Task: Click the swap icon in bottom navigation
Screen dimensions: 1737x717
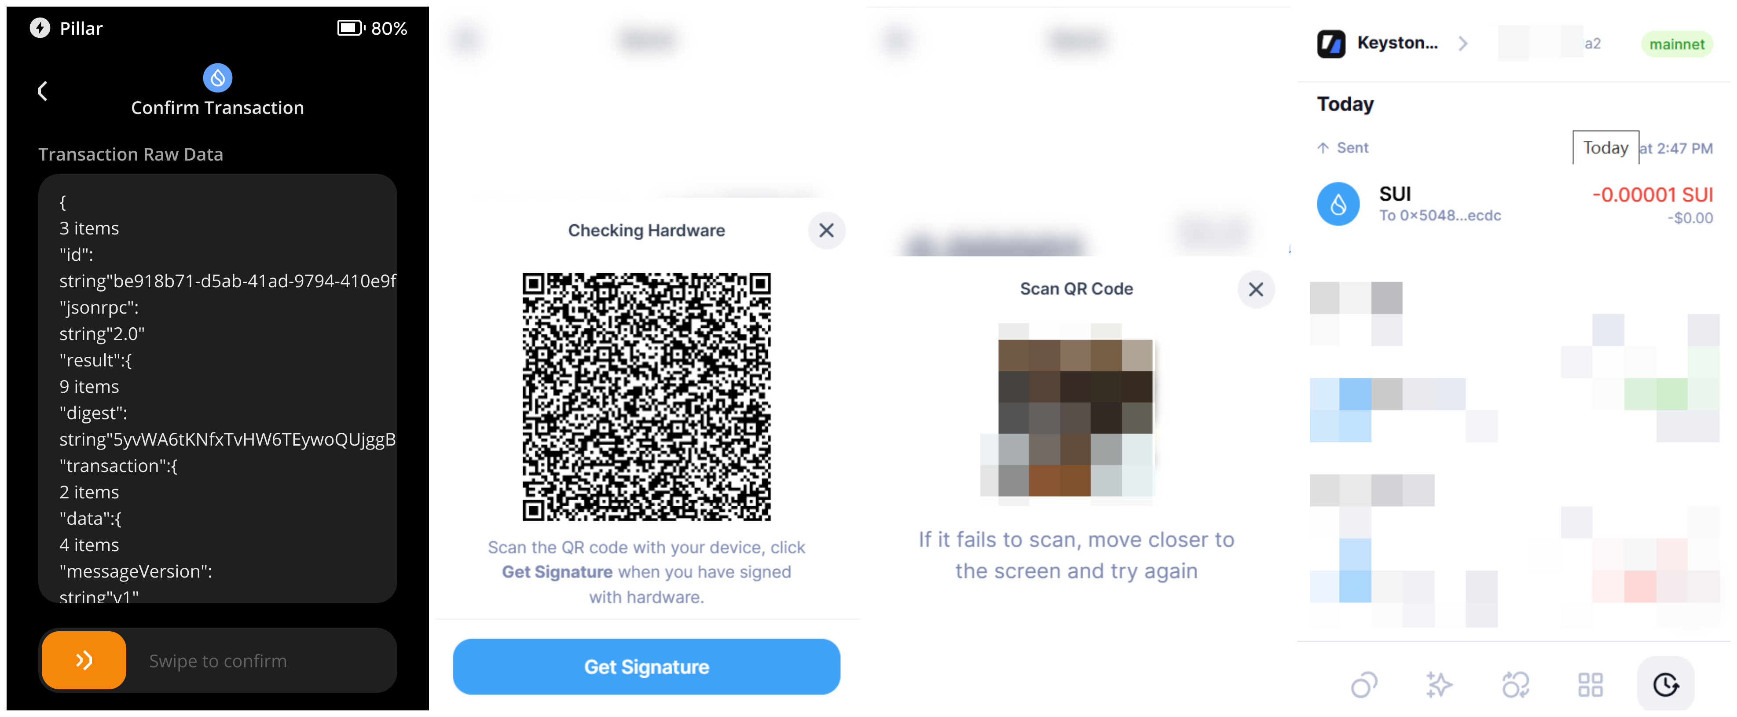Action: coord(1515,684)
